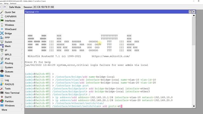Open the Interfaces list icon
203x114 pixels.
pos(2,21)
